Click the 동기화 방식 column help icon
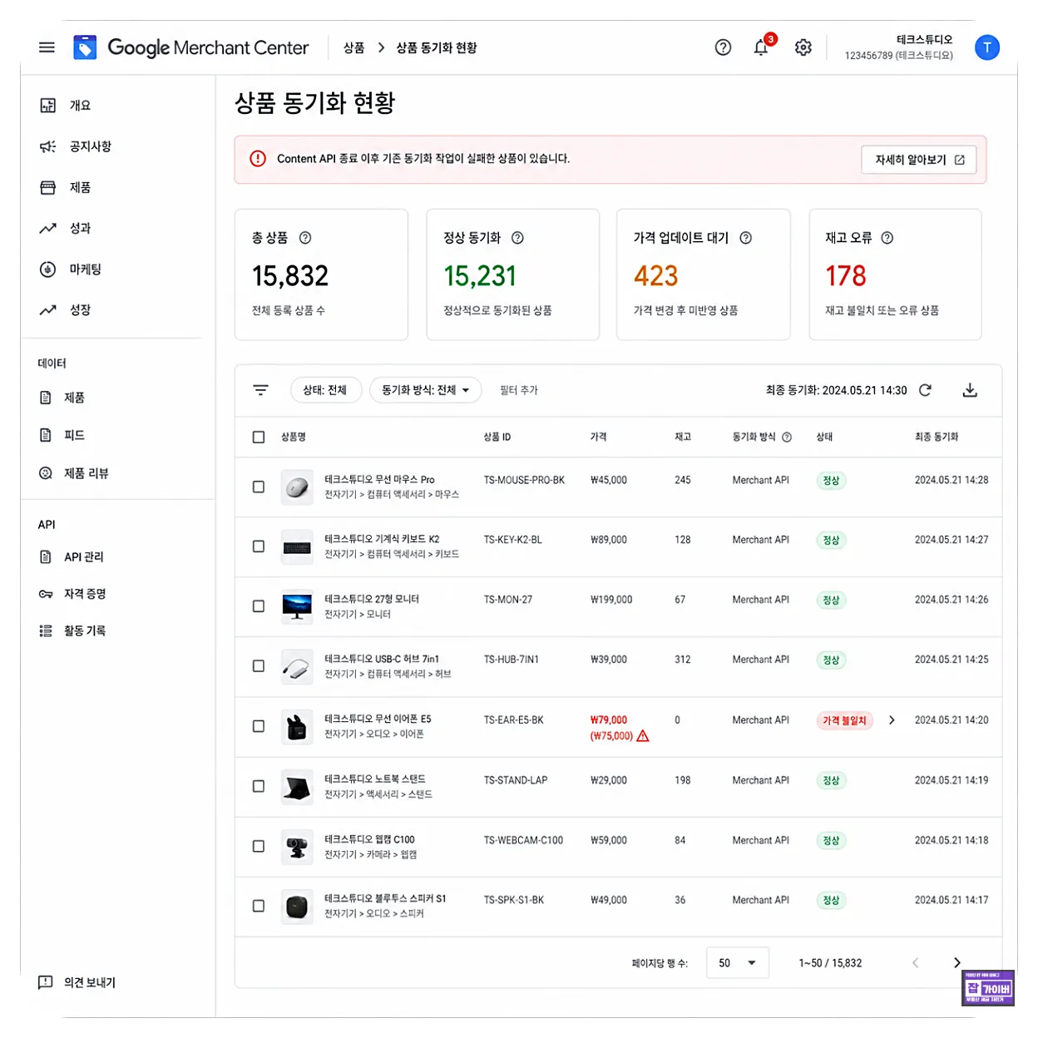Viewport: 1038px width, 1038px height. 787,437
